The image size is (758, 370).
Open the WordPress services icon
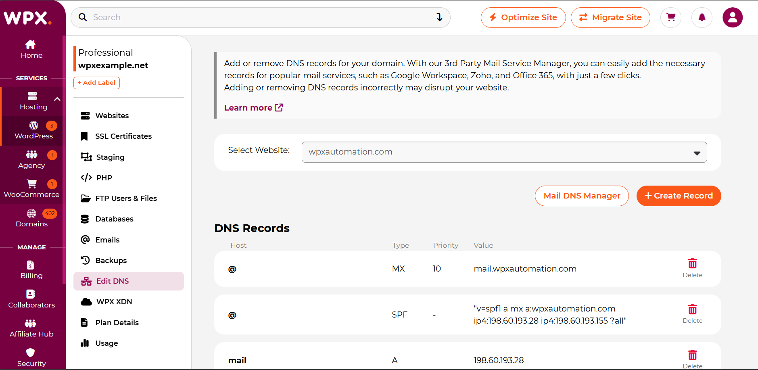(x=33, y=125)
